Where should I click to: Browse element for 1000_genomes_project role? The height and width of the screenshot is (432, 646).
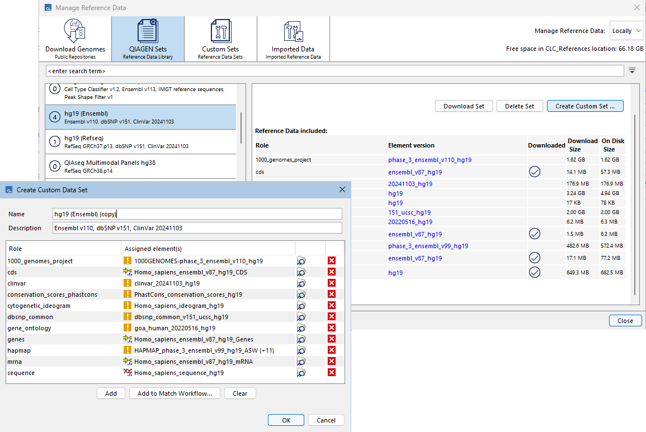(301, 261)
